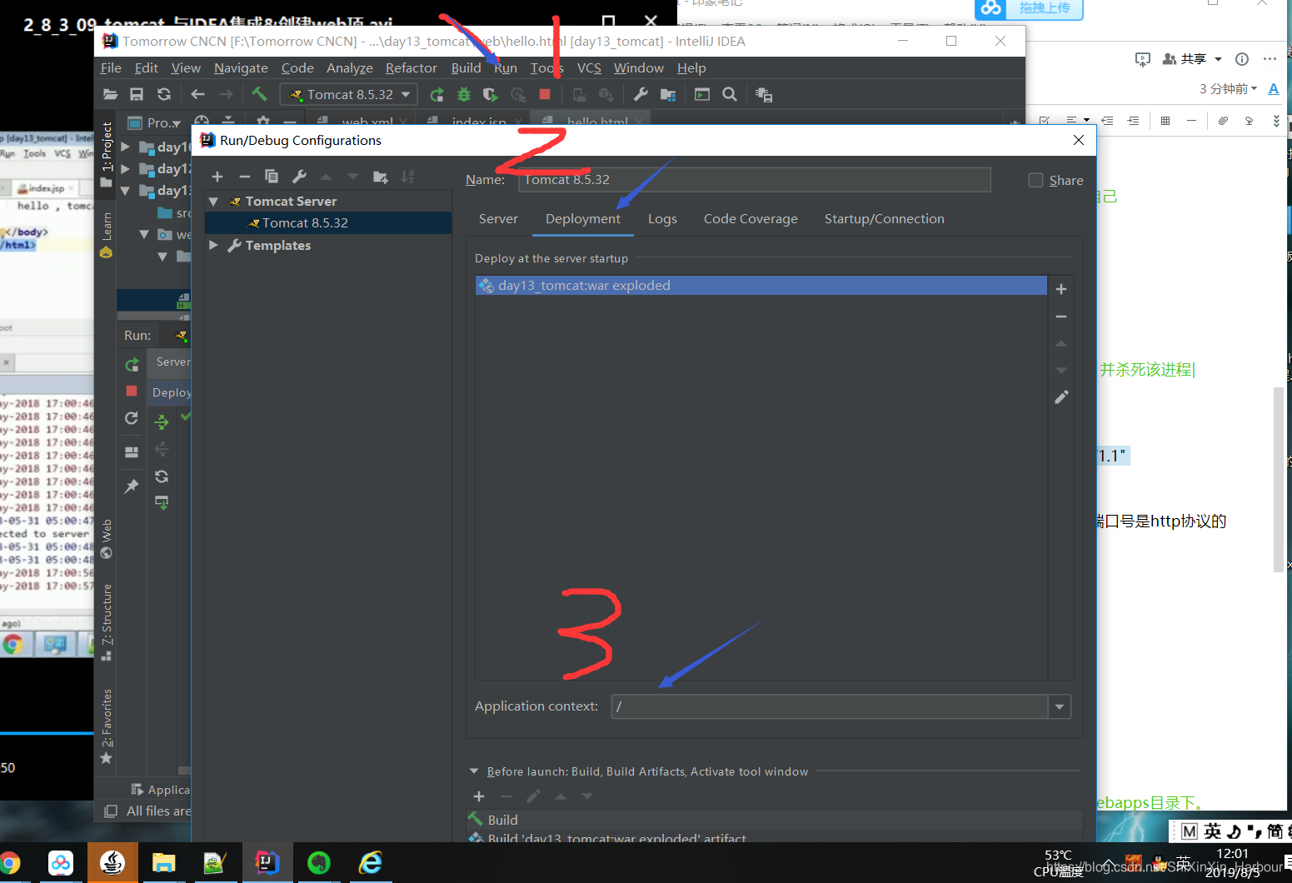Open Application context dropdown arrow

[1060, 706]
